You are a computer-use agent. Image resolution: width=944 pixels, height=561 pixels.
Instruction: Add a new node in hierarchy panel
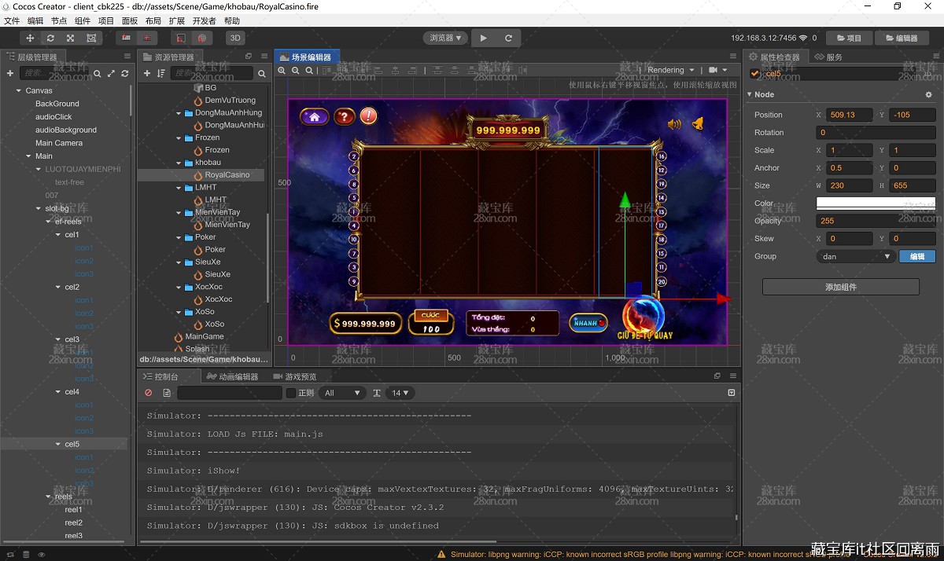pos(10,73)
